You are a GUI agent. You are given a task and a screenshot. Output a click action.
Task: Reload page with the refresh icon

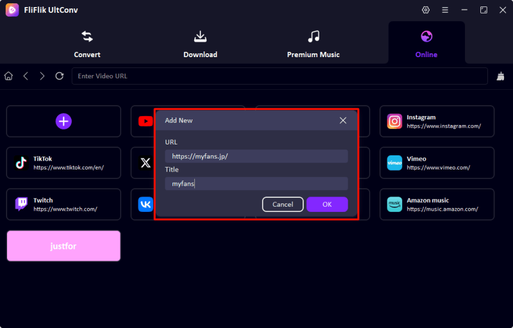coord(60,76)
